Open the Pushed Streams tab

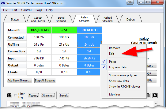pos(107,19)
